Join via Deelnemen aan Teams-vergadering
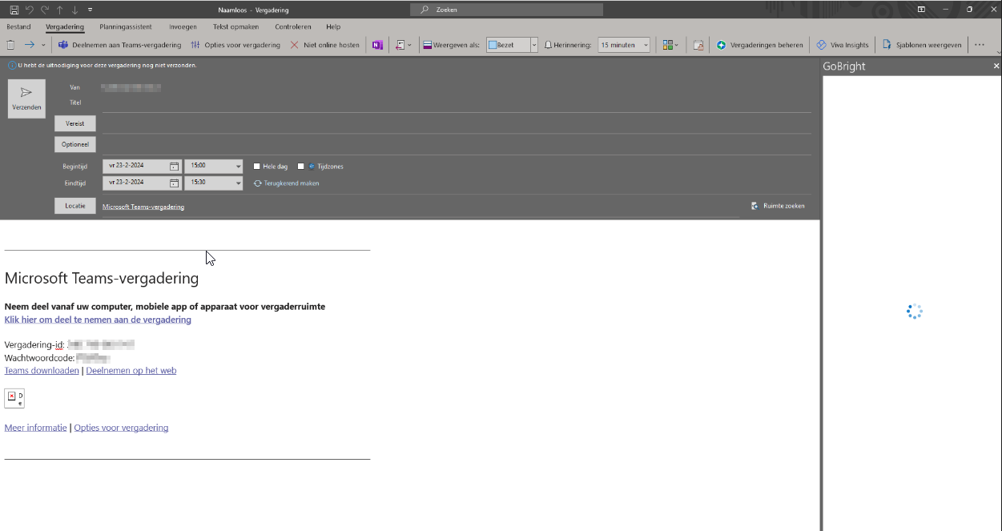Viewport: 1002px width, 531px height. pyautogui.click(x=119, y=45)
